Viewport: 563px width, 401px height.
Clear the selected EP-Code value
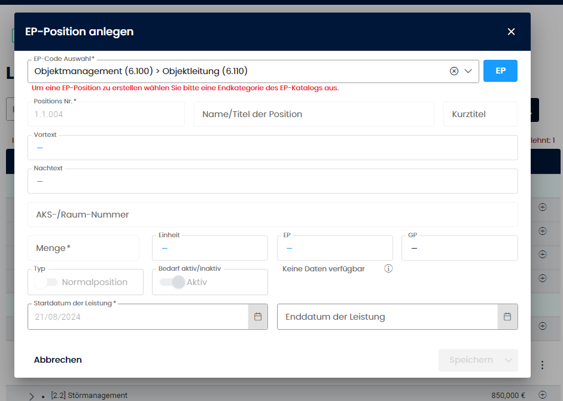point(454,71)
